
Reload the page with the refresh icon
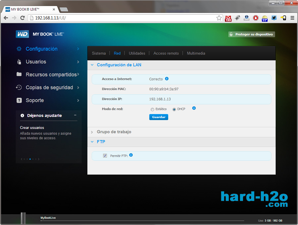coord(23,18)
